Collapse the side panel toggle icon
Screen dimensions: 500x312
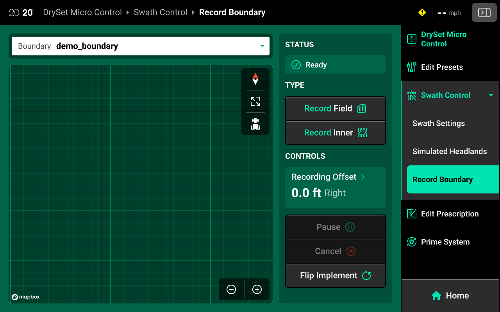point(484,12)
